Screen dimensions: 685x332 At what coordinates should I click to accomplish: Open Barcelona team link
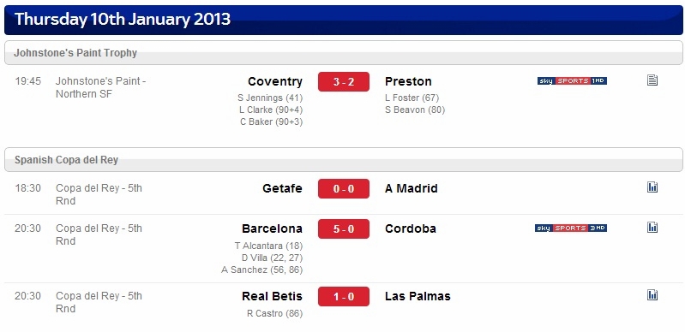(x=272, y=228)
